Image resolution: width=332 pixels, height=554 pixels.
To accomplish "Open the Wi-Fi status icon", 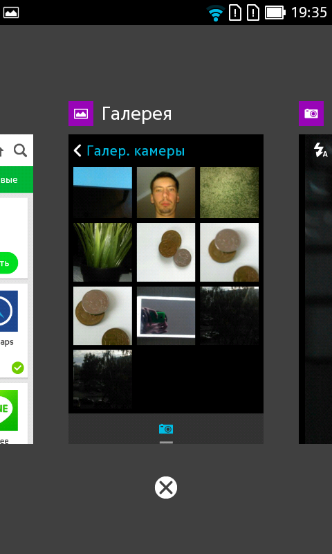I will click(x=216, y=13).
